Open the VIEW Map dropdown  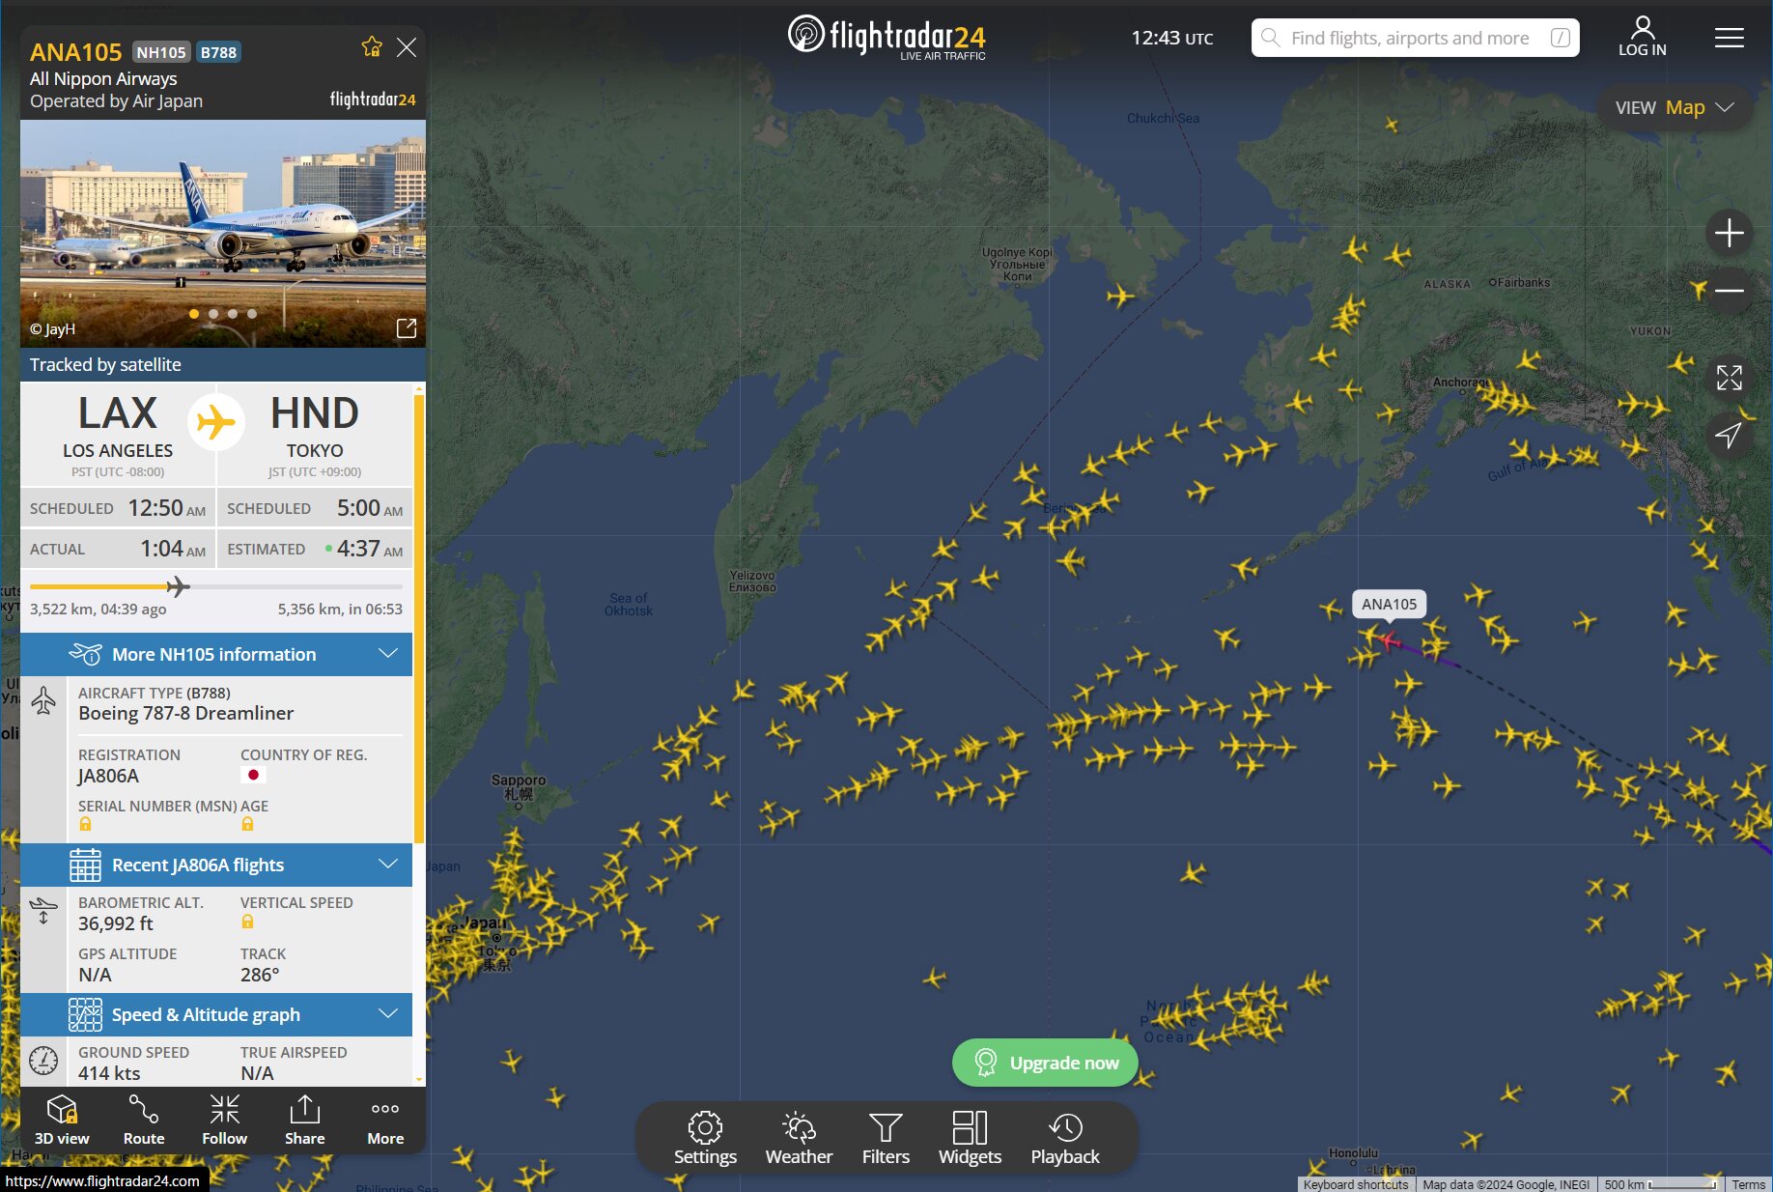click(x=1674, y=107)
